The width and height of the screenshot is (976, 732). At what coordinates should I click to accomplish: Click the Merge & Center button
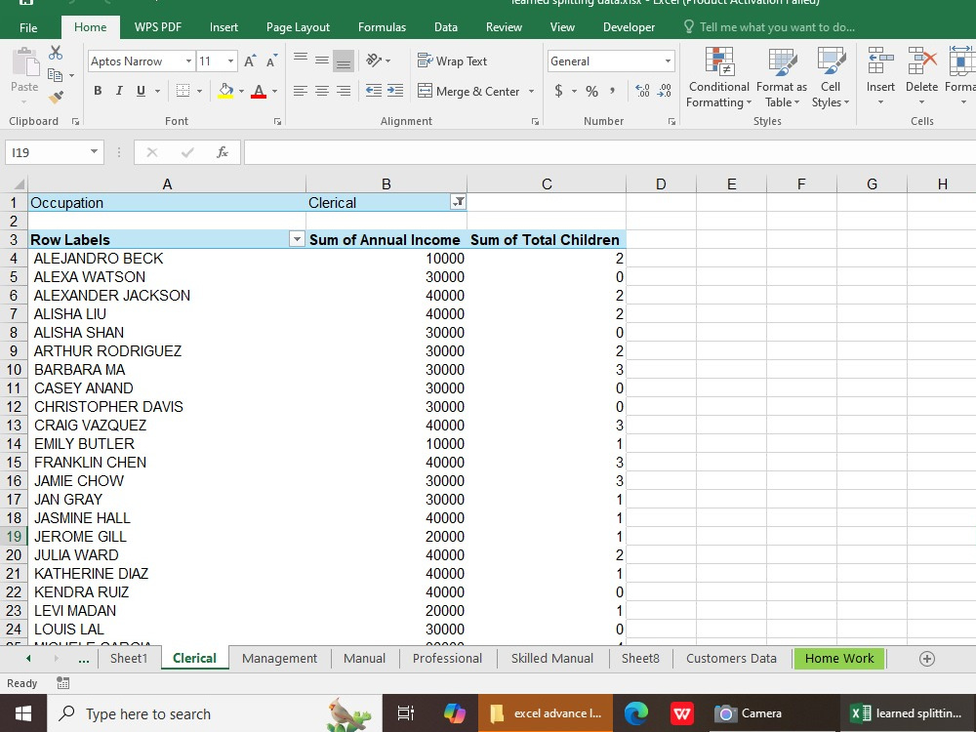[468, 92]
